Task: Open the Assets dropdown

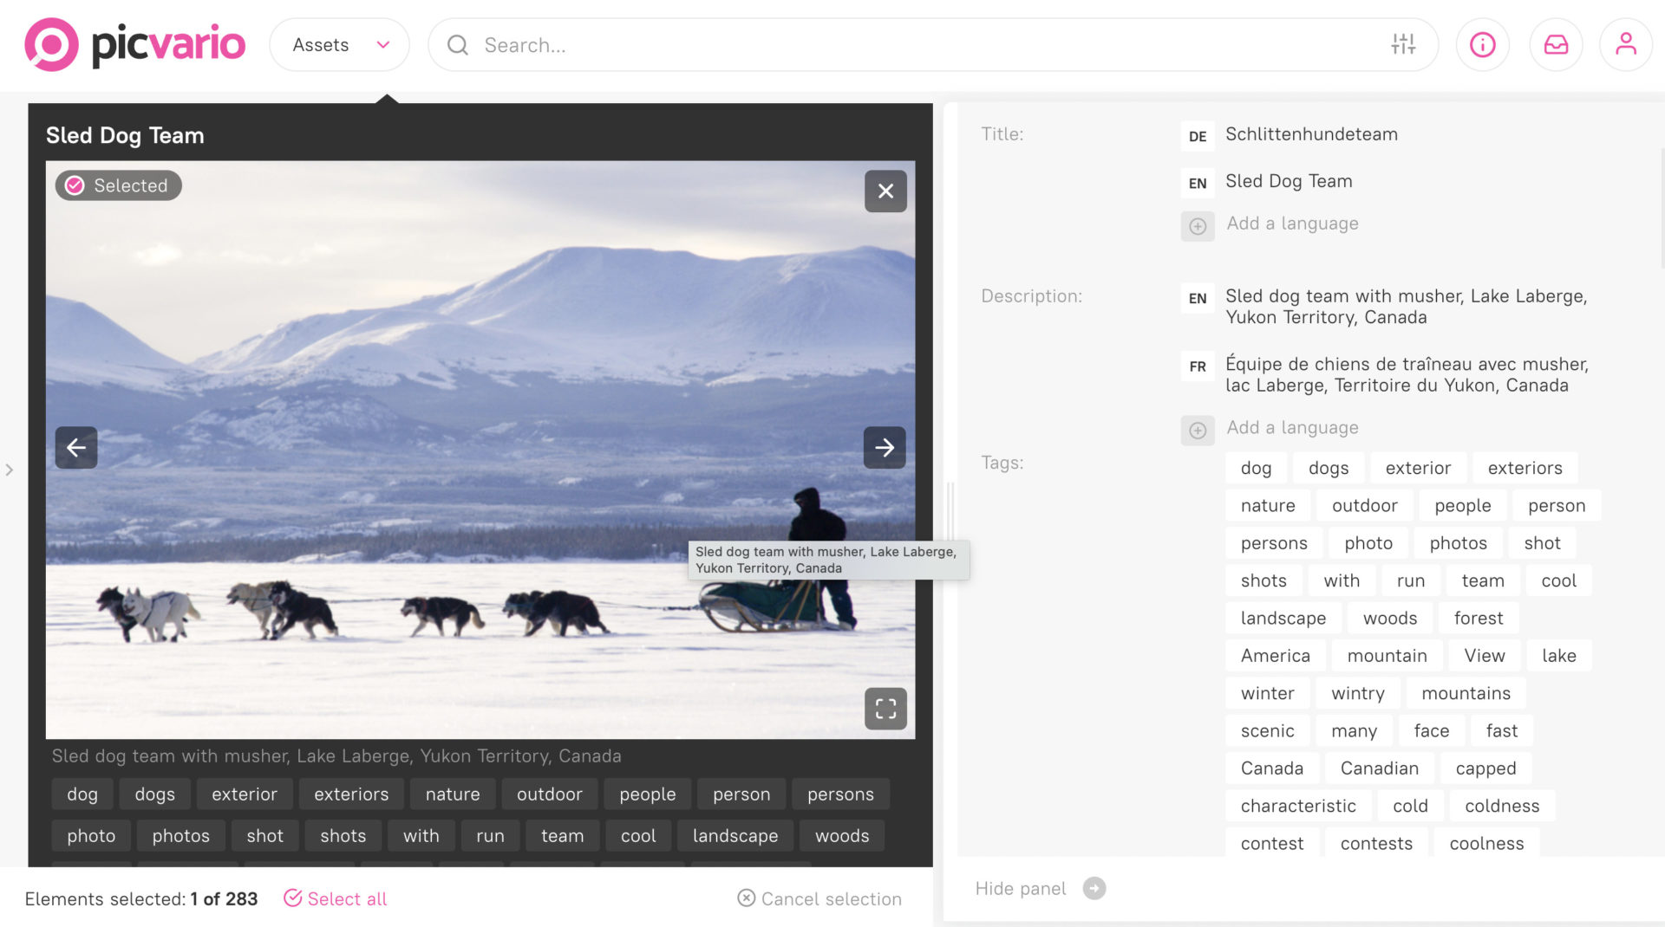Action: click(x=339, y=44)
